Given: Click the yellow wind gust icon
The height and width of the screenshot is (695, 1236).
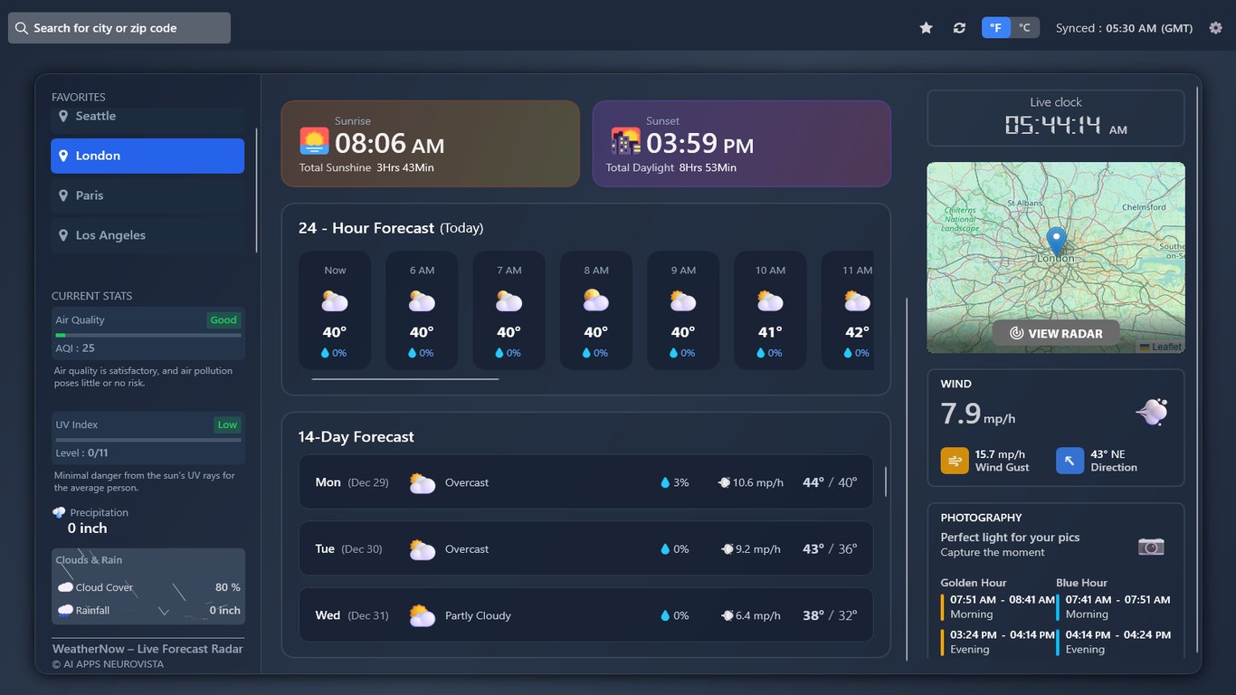Looking at the screenshot, I should click(x=955, y=461).
